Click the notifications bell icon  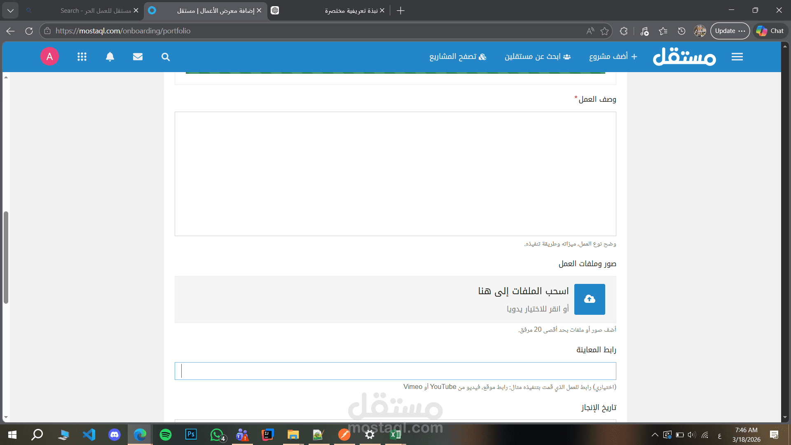coord(110,57)
